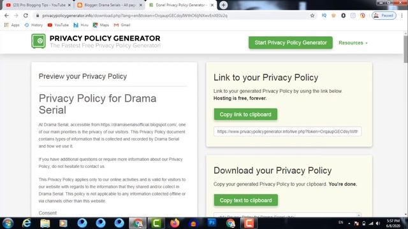Switch to the Chrome window in taskbar
The width and height of the screenshot is (408, 229).
(138, 223)
